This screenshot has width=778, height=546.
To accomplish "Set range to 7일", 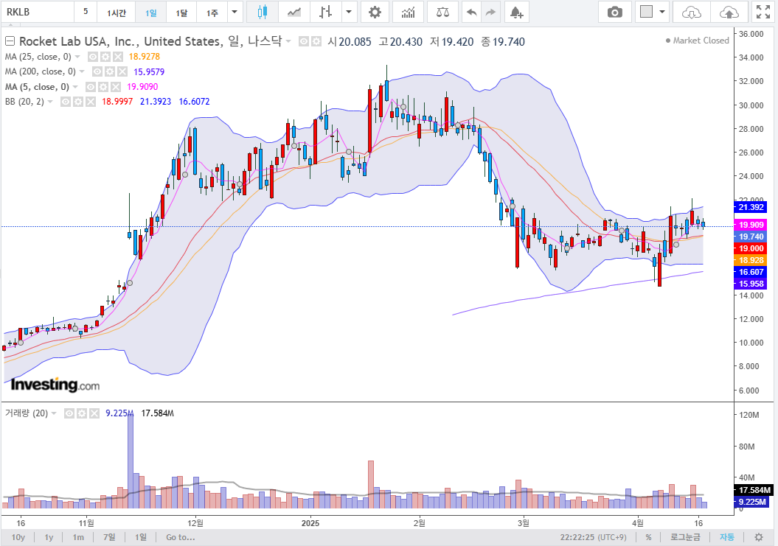I will pyautogui.click(x=109, y=537).
